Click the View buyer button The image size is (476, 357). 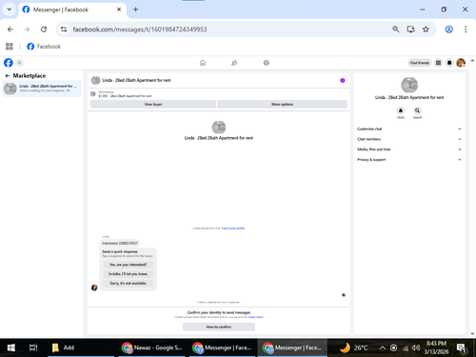coord(153,104)
